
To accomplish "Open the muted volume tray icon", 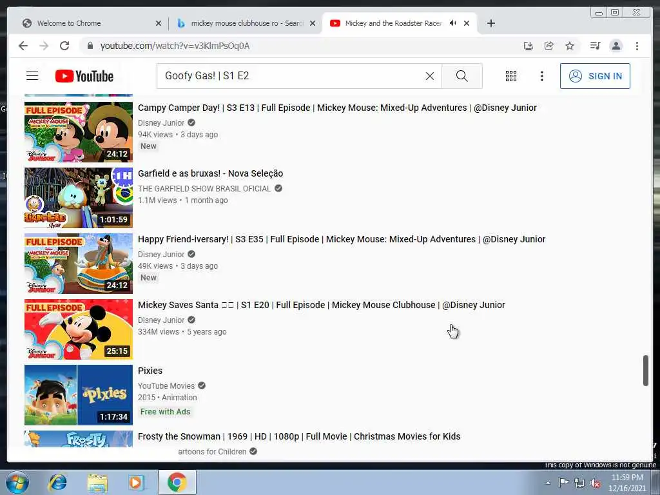I will click(x=595, y=483).
